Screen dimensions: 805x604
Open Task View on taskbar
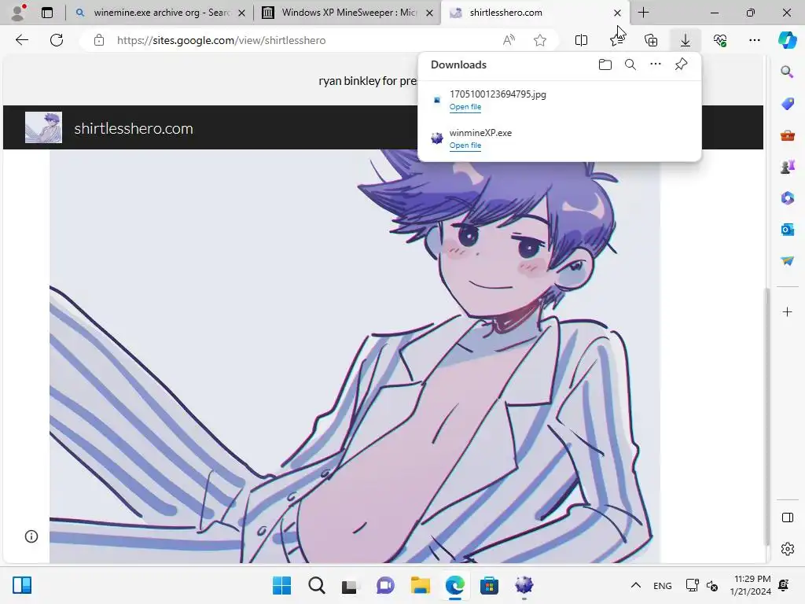click(x=351, y=585)
